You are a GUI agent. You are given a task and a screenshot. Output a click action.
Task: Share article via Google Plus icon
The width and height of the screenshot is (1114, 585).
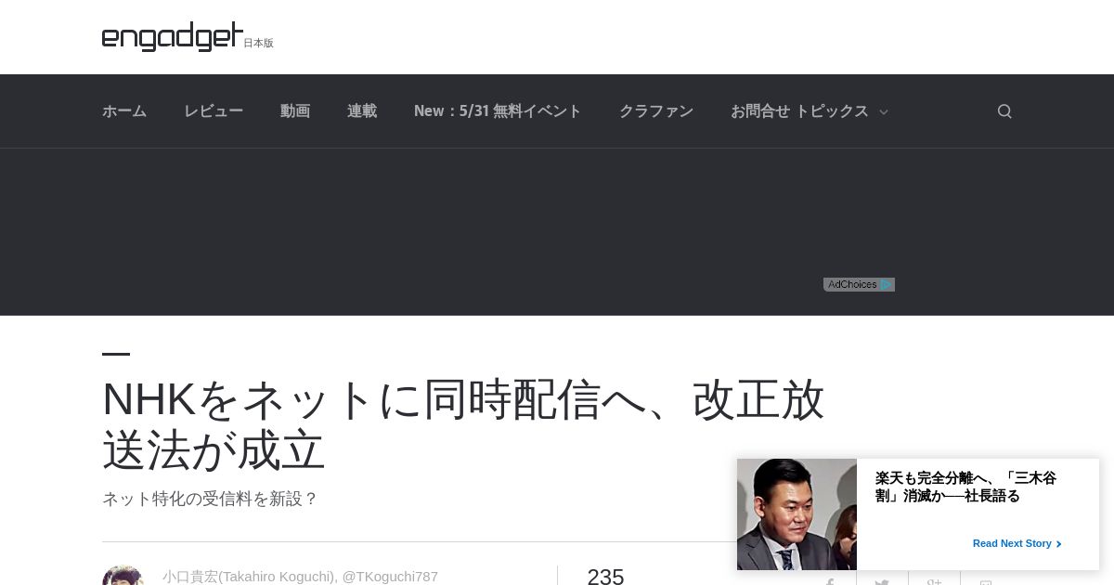[x=934, y=580]
